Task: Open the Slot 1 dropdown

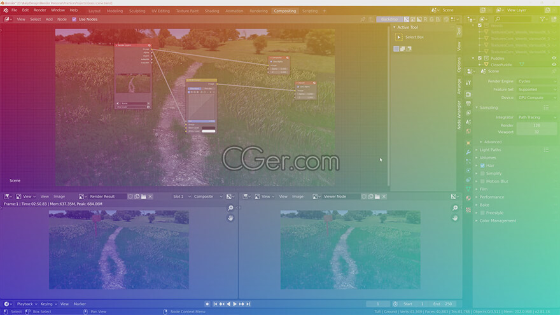Action: point(181,197)
